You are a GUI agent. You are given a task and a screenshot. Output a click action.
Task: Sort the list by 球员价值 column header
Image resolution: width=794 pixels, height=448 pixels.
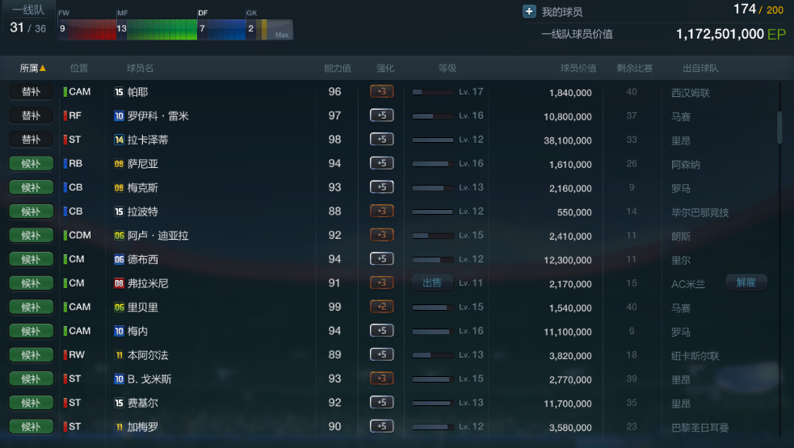pos(578,68)
